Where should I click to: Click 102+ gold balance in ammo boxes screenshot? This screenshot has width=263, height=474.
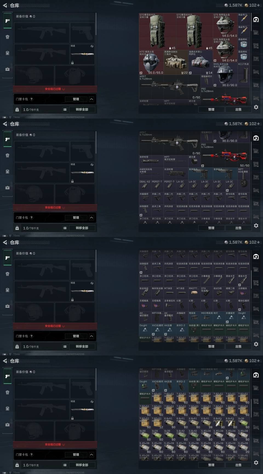click(x=252, y=361)
